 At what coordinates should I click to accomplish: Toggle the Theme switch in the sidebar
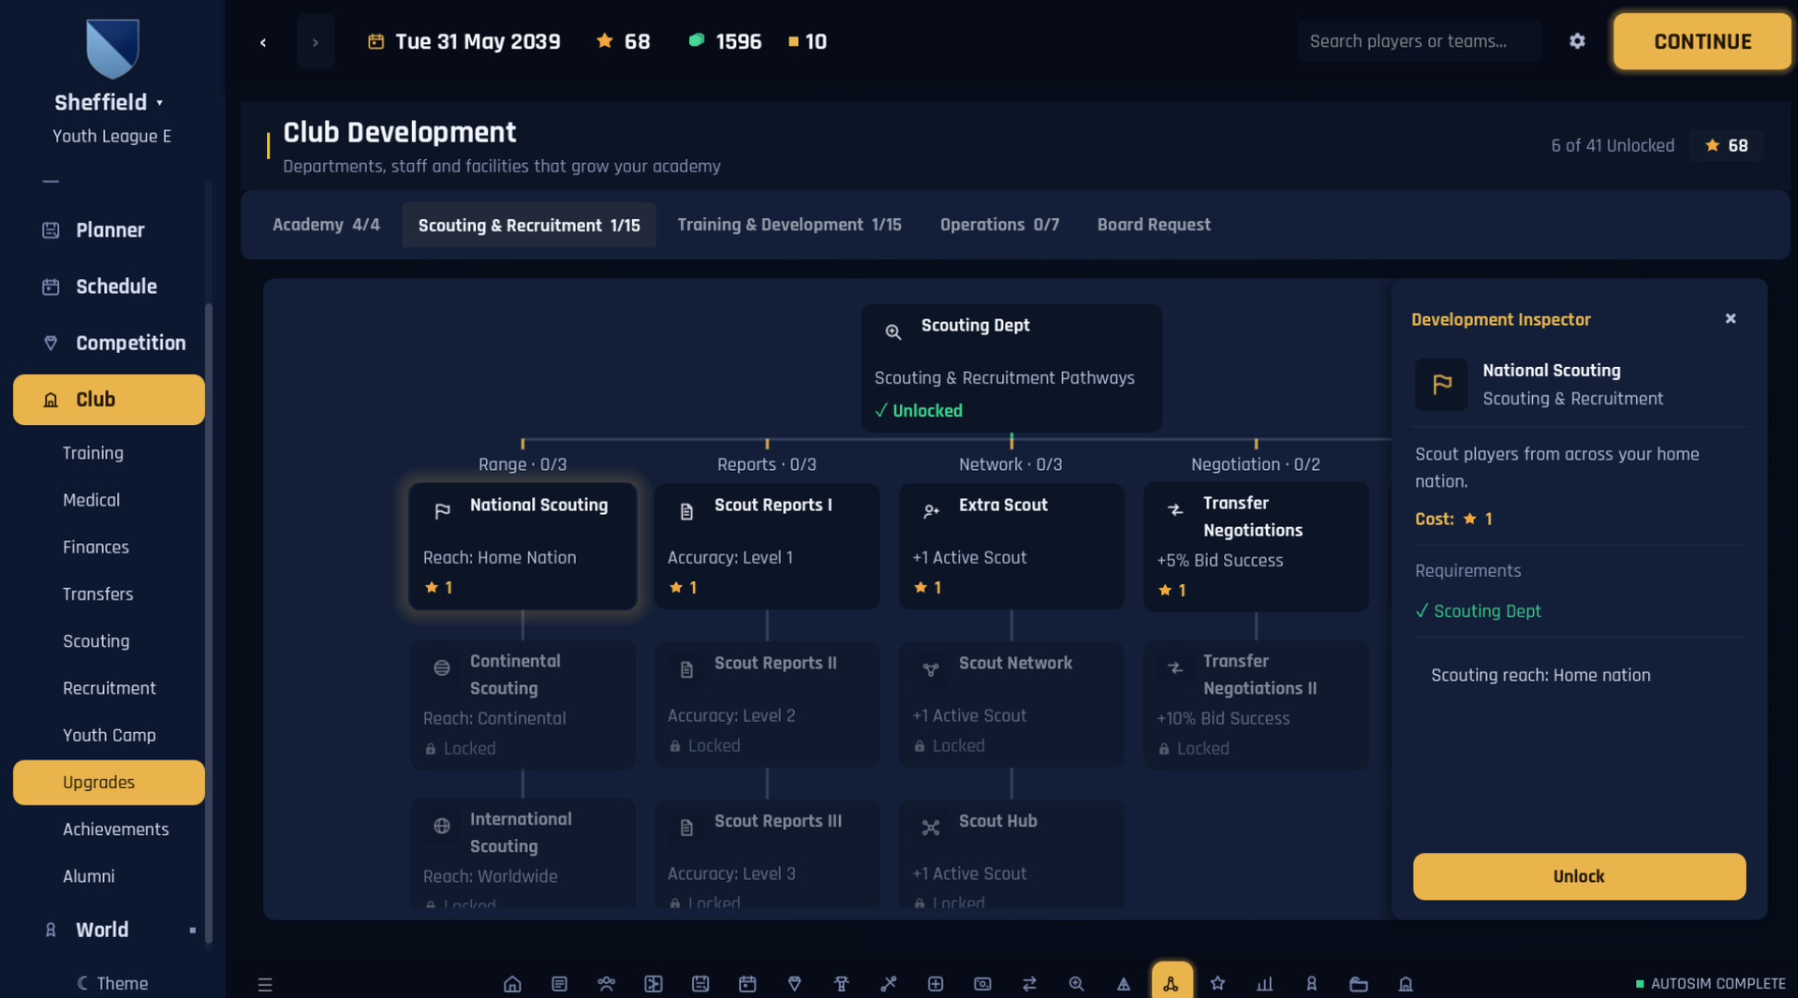click(111, 983)
